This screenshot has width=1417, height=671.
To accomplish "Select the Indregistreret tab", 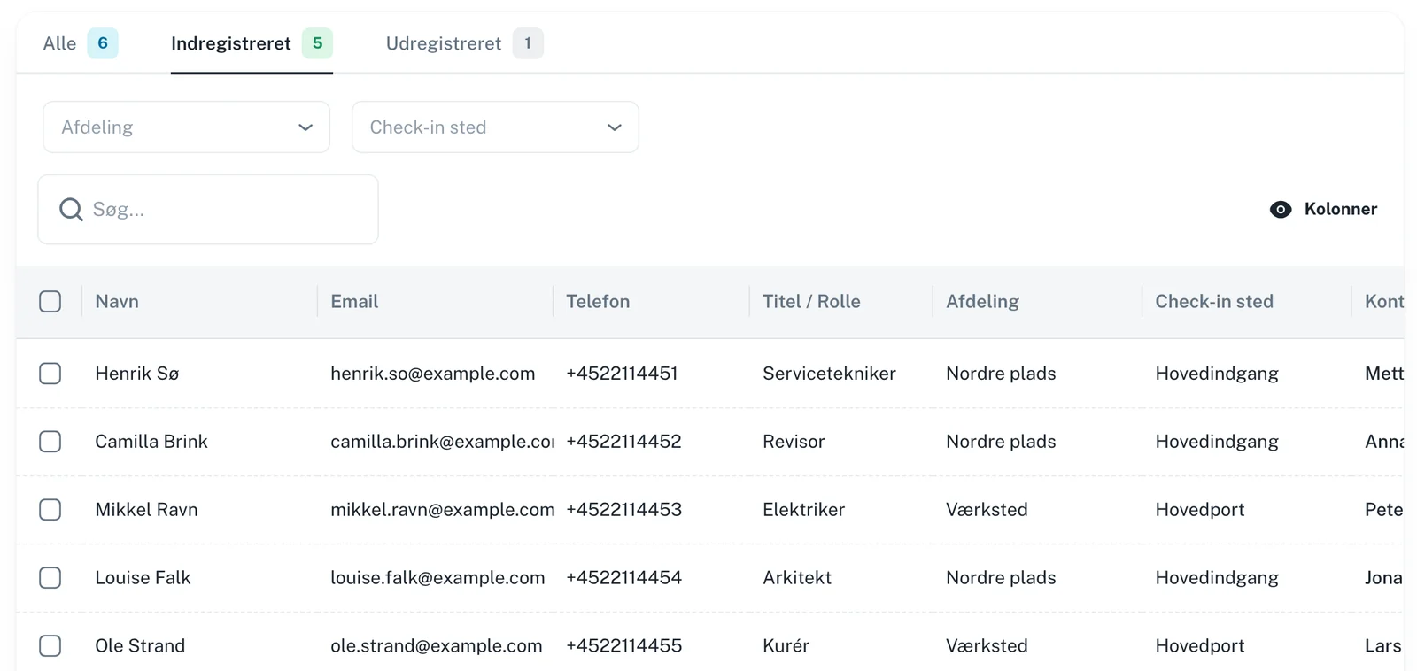I will coord(252,43).
